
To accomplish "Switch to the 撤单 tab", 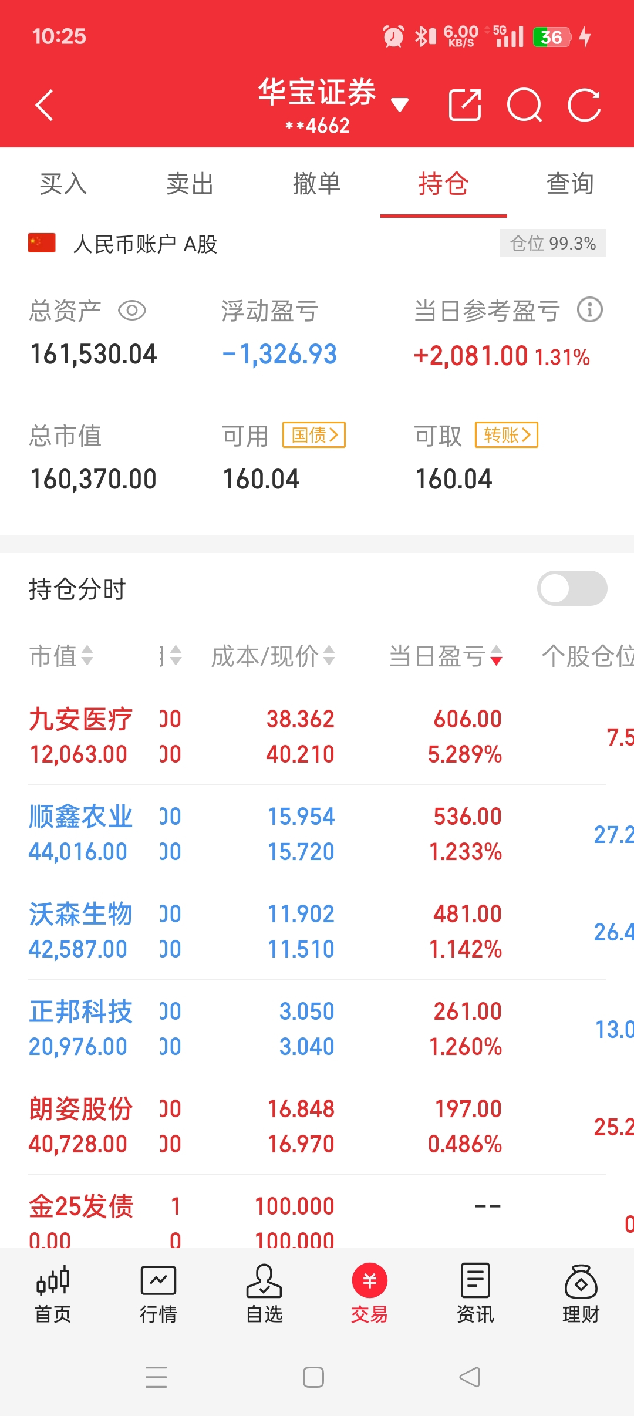I will point(317,184).
